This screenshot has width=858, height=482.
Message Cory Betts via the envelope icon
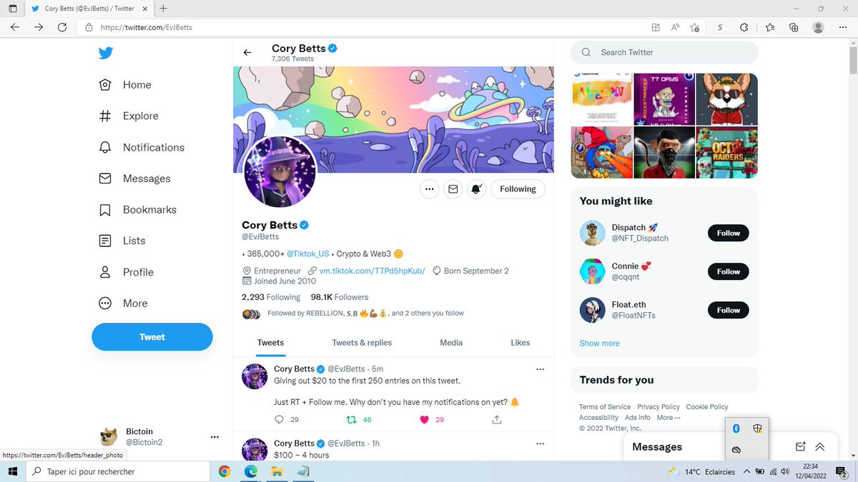coord(453,189)
